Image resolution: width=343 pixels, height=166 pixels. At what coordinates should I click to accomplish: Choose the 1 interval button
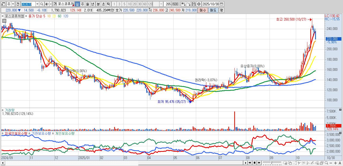coord(114,4)
